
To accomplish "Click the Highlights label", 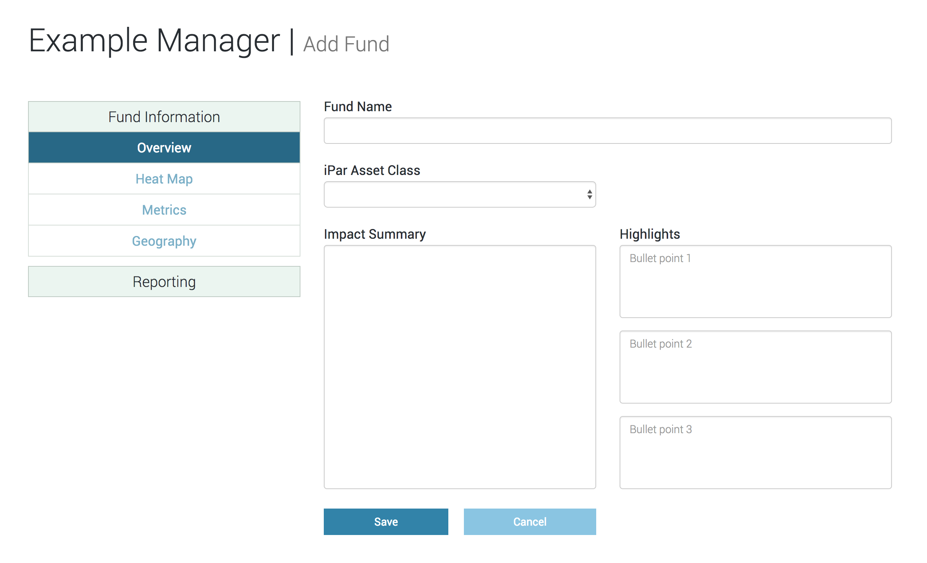I will [x=650, y=234].
